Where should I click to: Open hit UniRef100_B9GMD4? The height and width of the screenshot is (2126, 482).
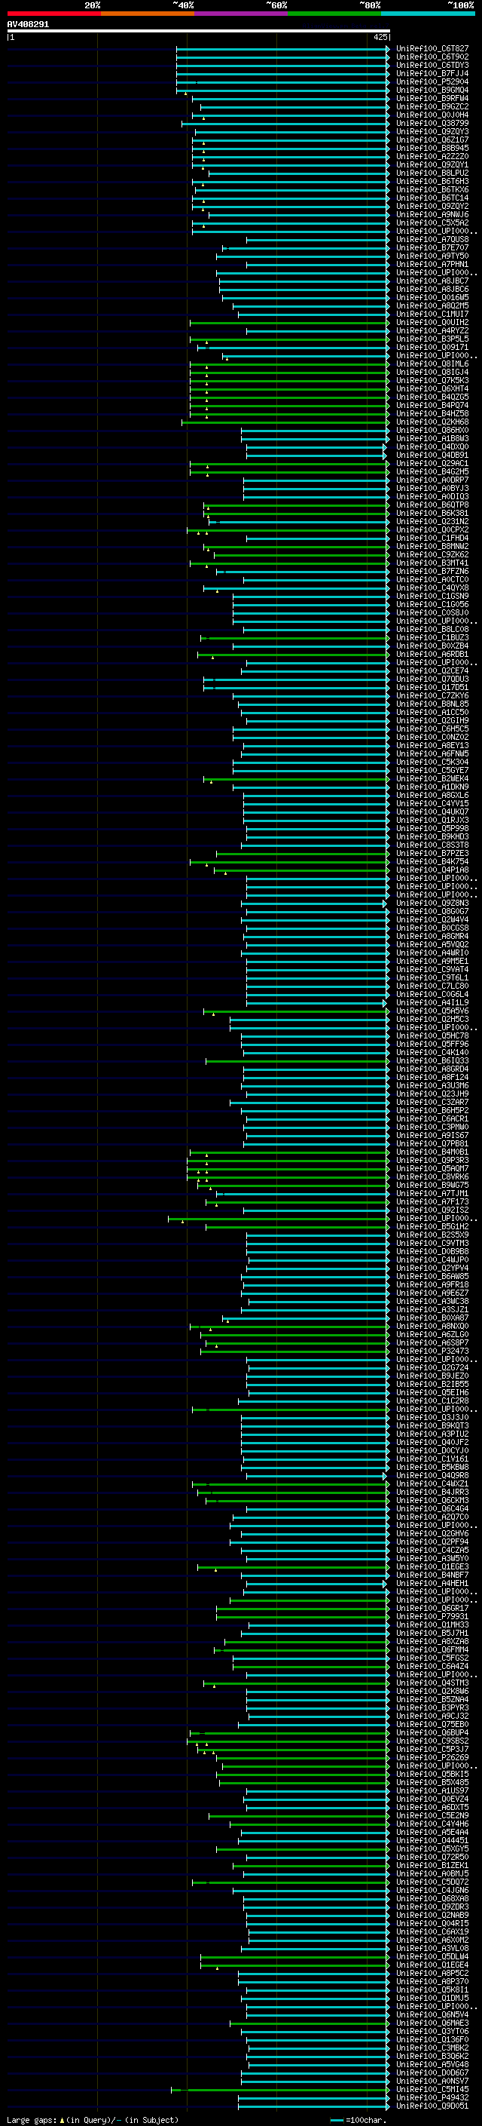(432, 90)
